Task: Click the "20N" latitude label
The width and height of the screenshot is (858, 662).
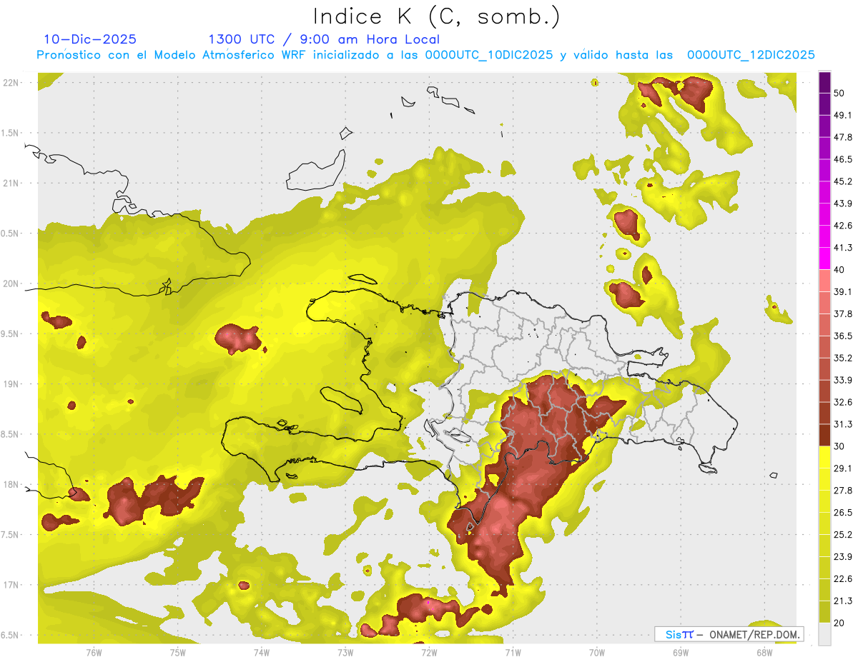Action: [11, 284]
